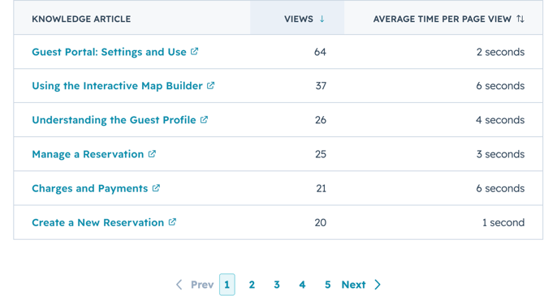544x300 pixels.
Task: Open Guest Portal: Settings and Use article
Action: 109,52
